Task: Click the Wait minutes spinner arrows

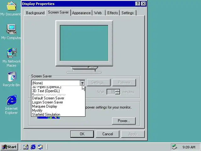Action: 117,92
